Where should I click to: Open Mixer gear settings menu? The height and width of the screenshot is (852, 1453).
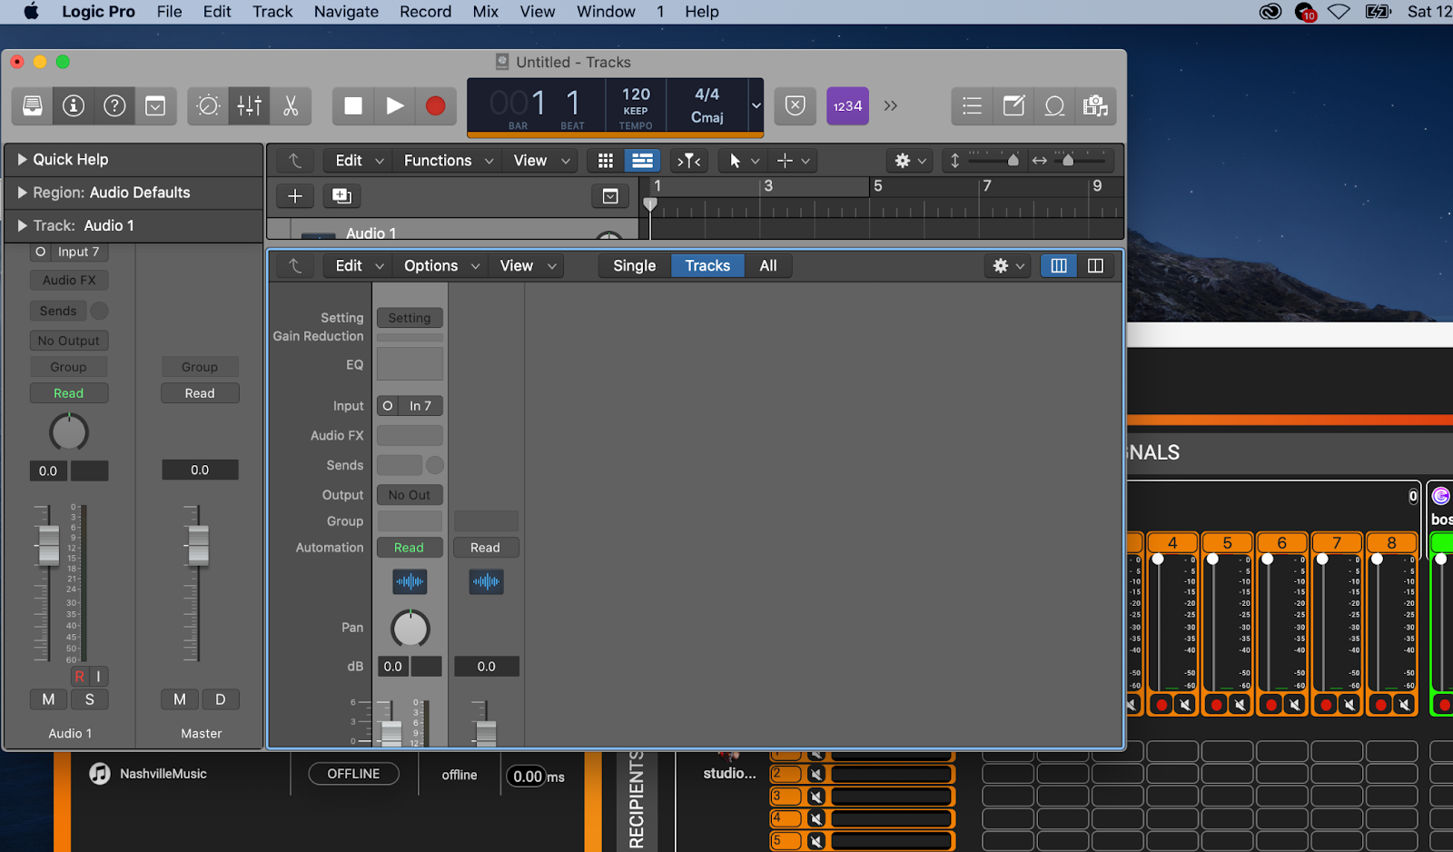[1008, 266]
